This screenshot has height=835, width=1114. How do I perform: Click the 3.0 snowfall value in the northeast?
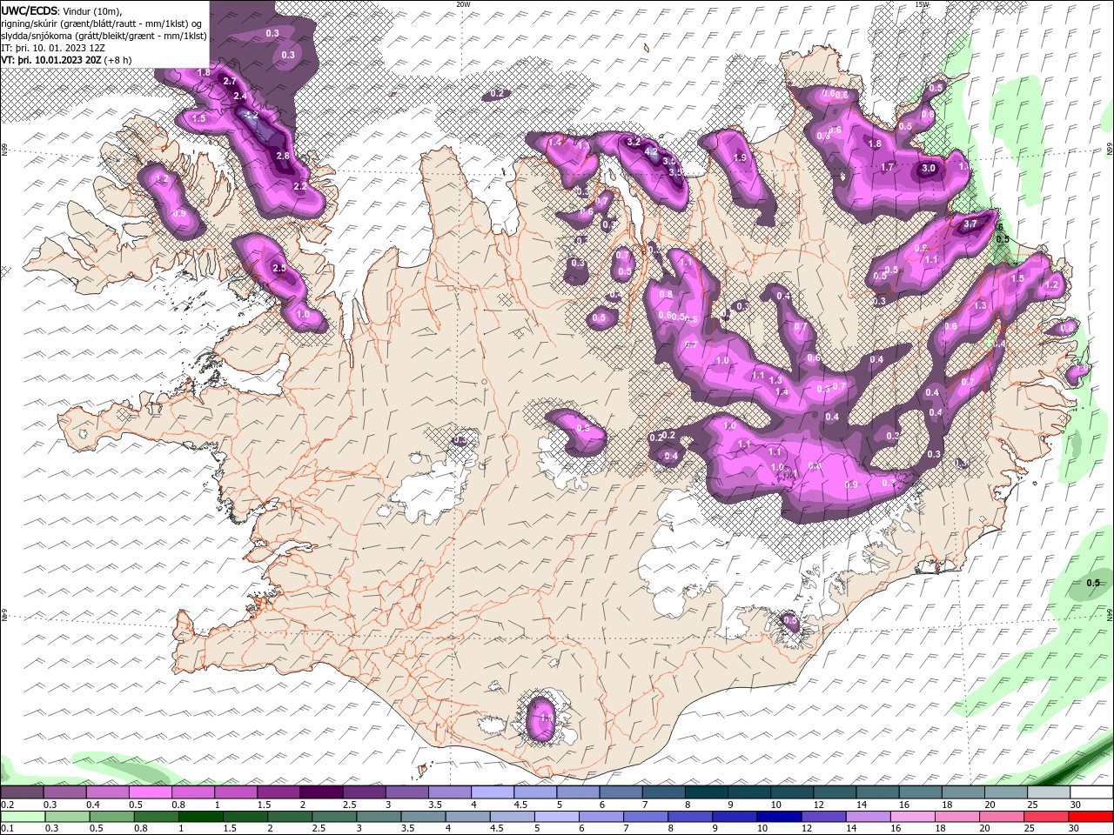coord(929,169)
